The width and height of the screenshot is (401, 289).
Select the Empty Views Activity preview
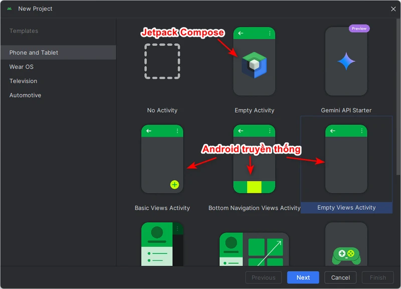tap(346, 159)
